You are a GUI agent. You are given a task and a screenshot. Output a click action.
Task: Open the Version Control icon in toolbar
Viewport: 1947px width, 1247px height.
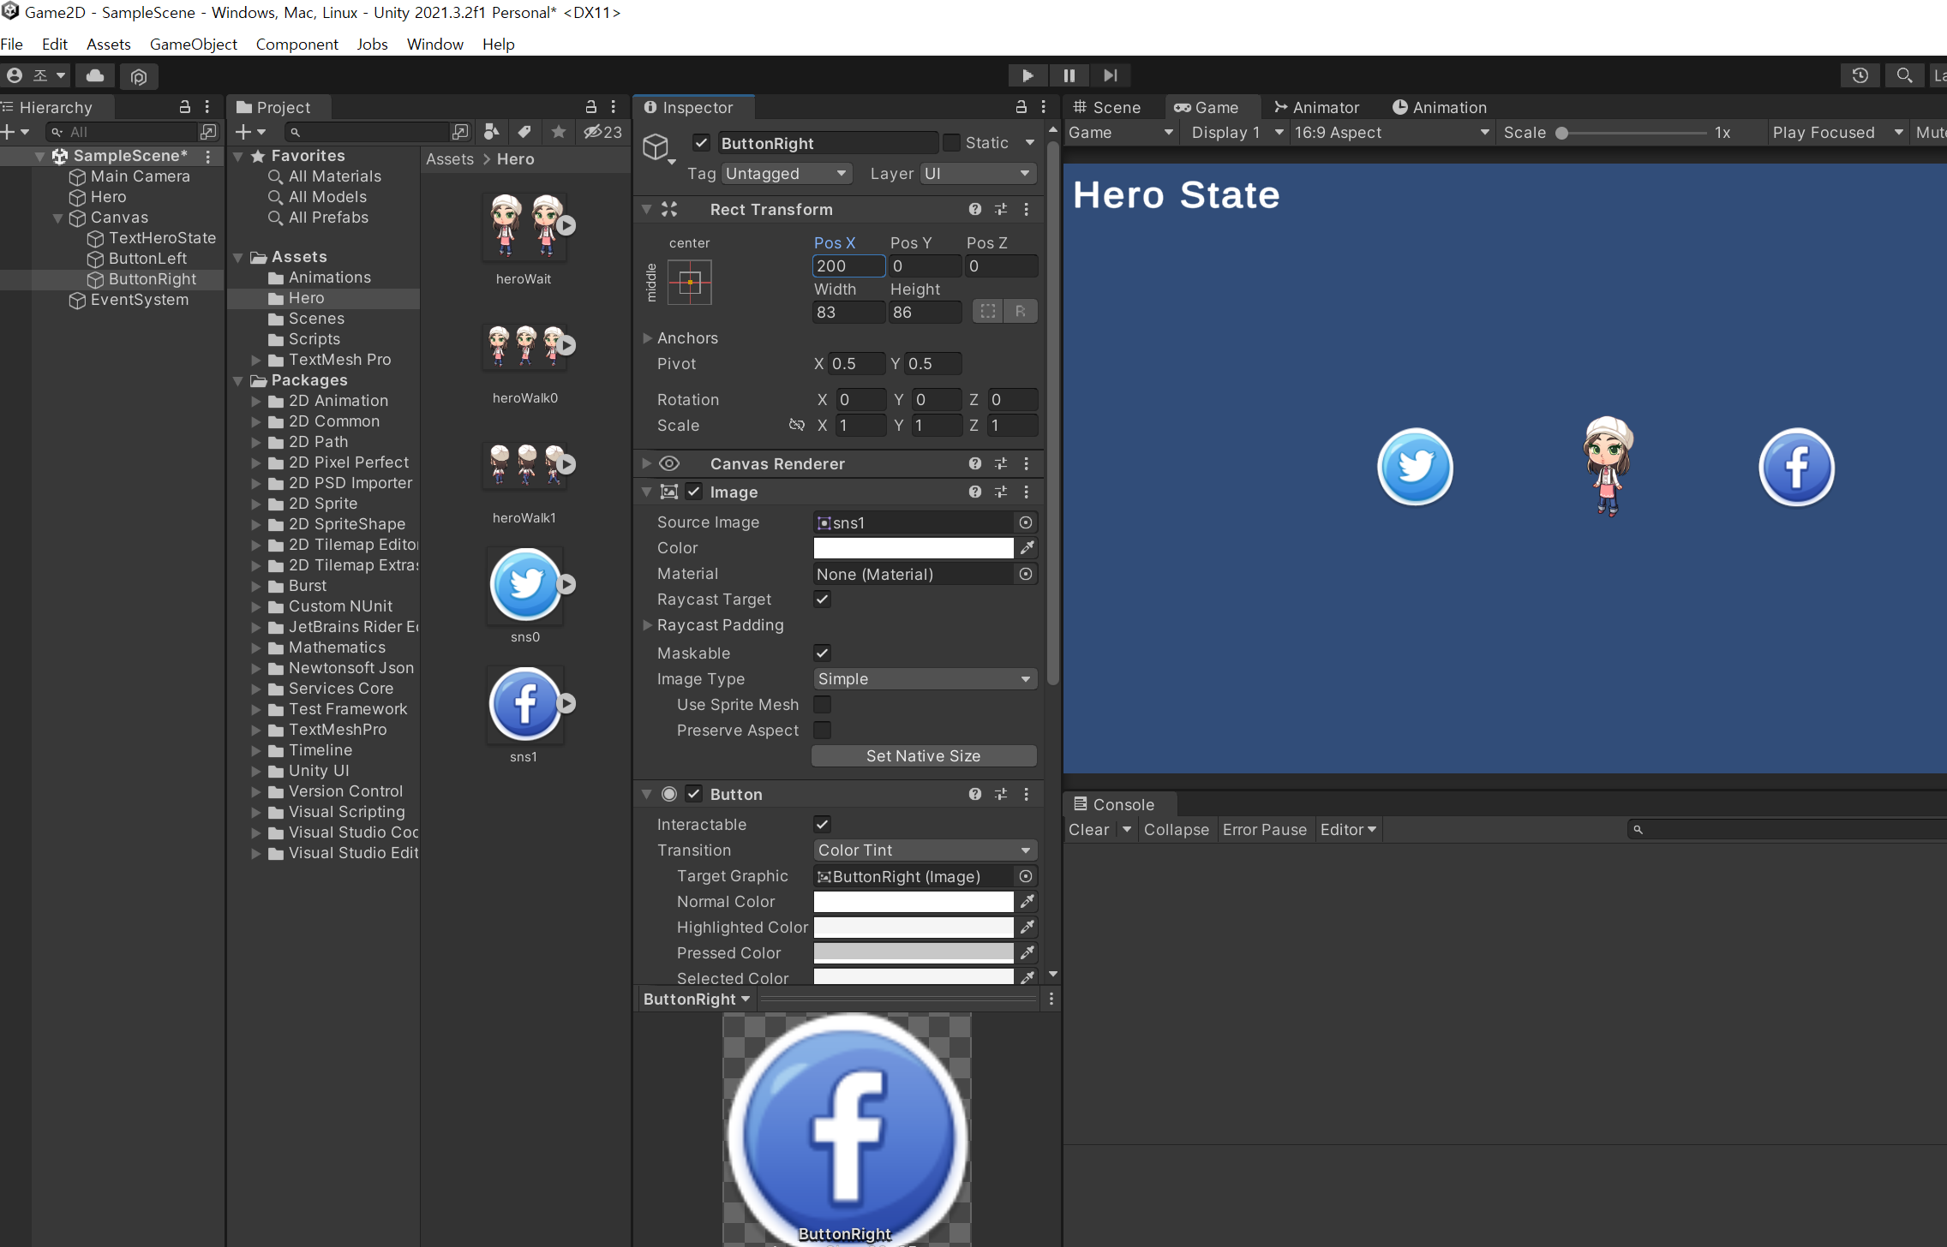click(139, 76)
